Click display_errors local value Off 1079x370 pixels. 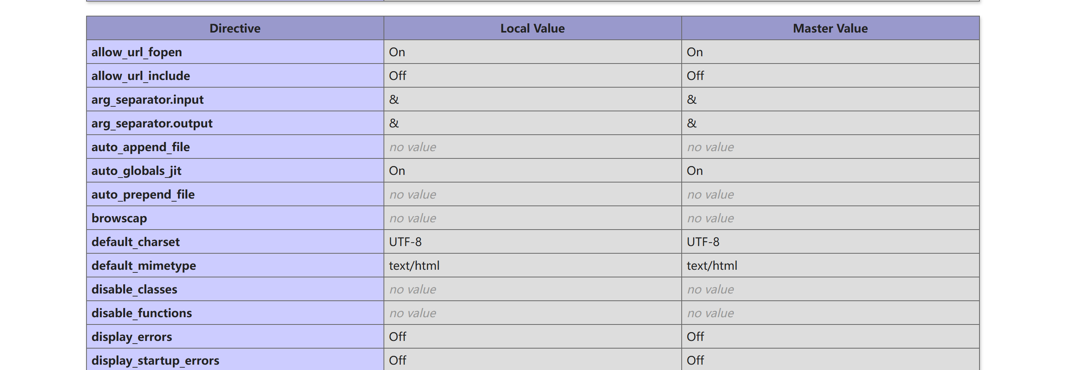click(x=398, y=336)
